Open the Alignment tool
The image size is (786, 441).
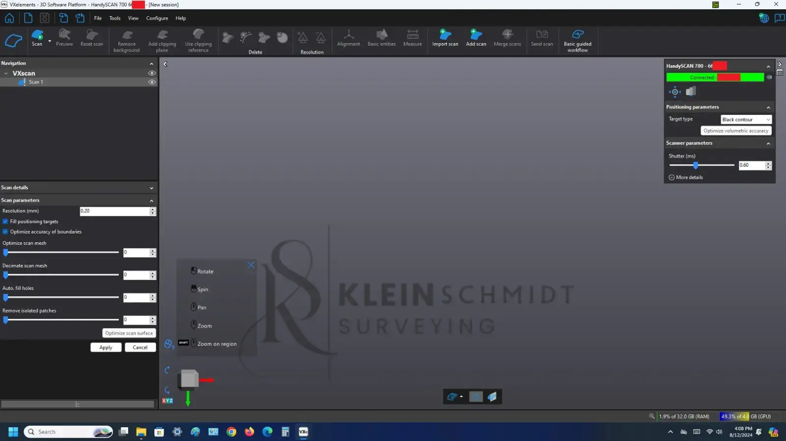coord(348,35)
